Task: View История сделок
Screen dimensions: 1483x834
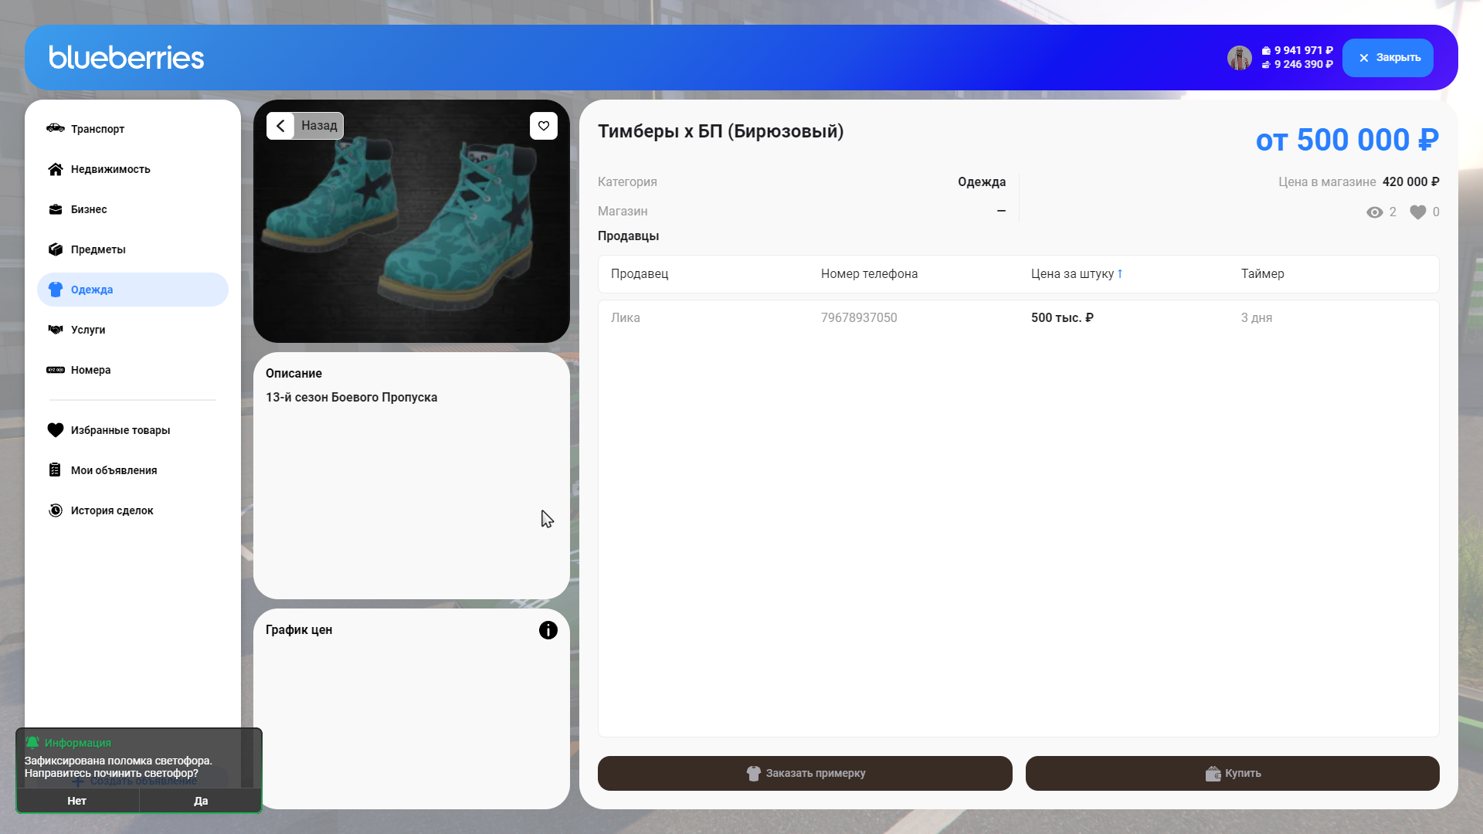Action: [x=133, y=510]
